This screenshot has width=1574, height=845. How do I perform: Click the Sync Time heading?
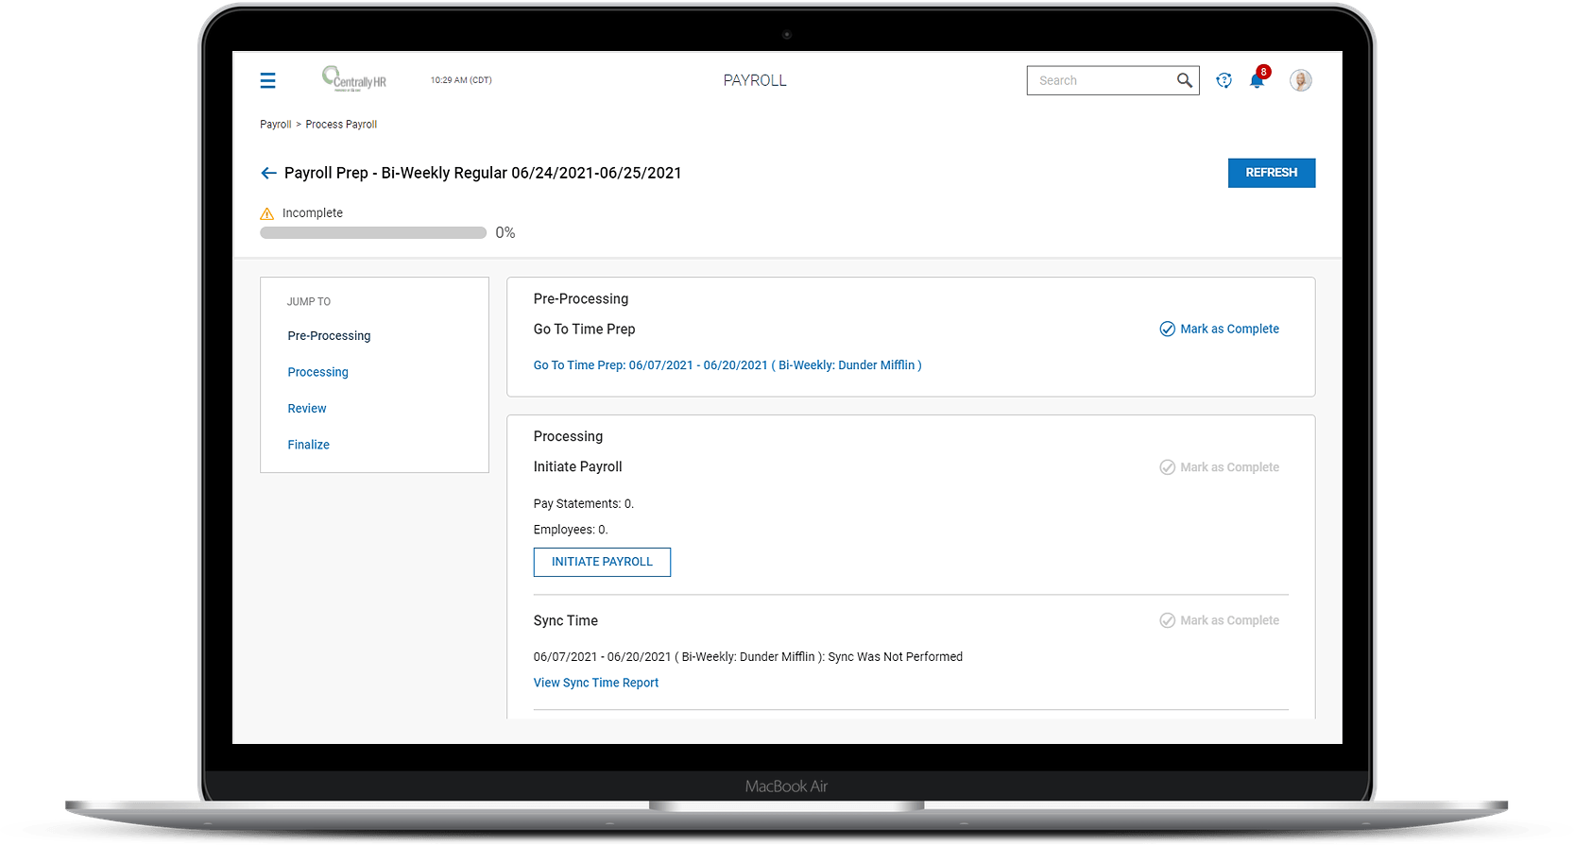566,621
